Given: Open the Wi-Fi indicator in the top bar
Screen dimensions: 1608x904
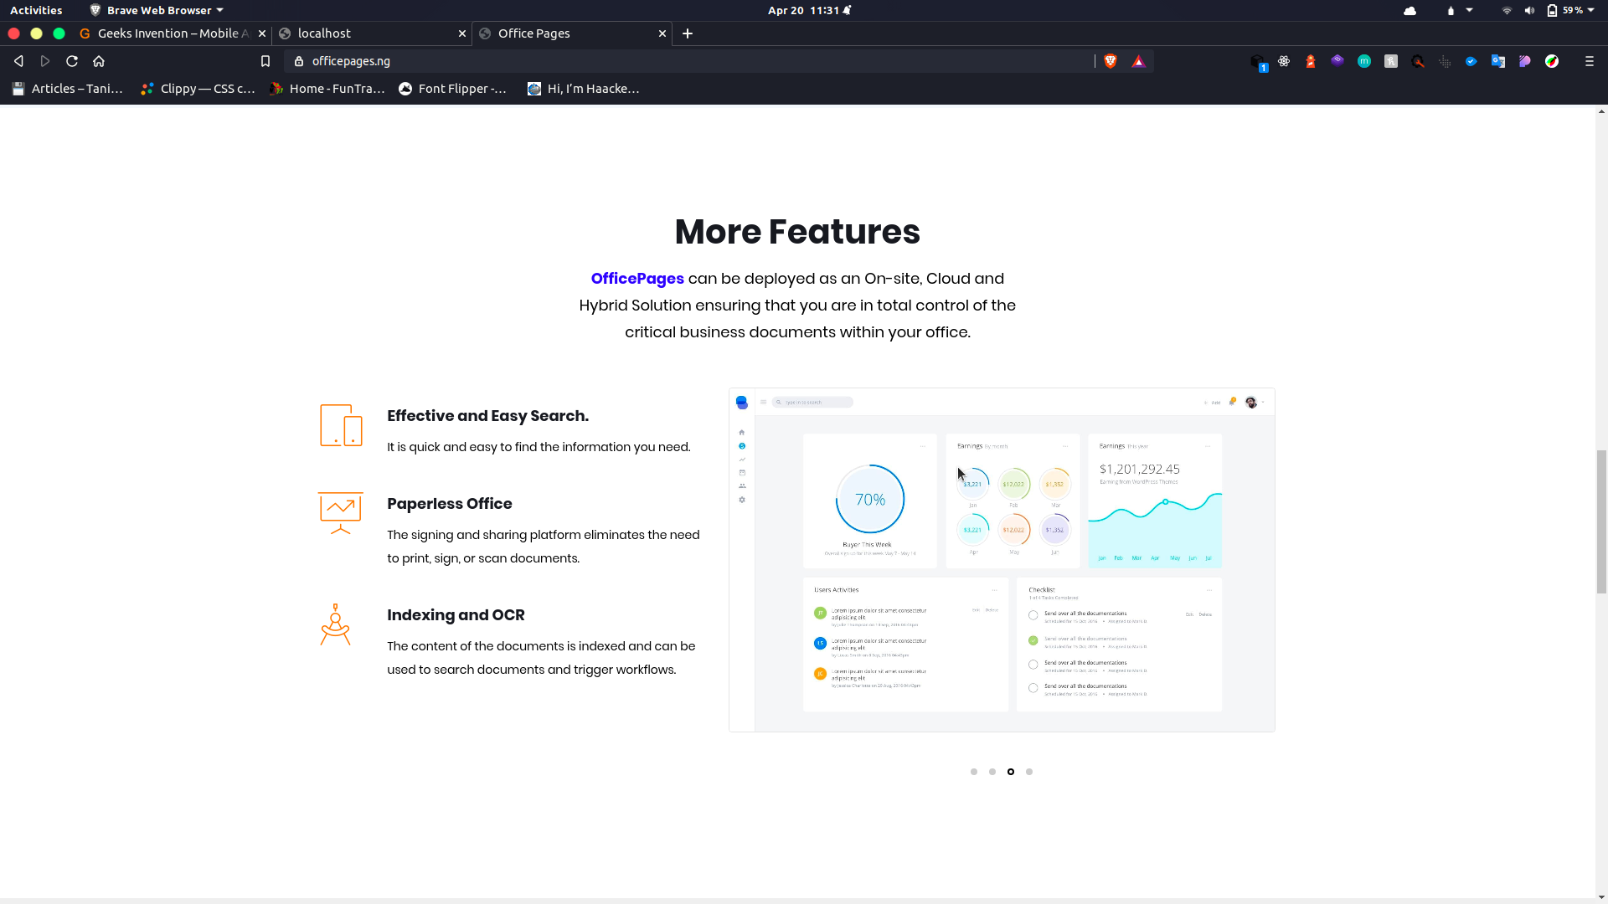Looking at the screenshot, I should (1507, 11).
